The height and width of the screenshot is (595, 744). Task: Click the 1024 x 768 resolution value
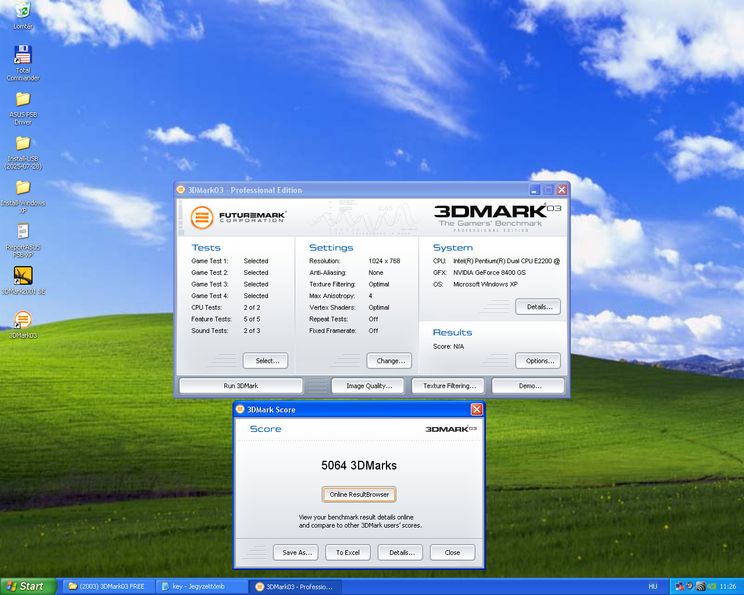tap(384, 261)
